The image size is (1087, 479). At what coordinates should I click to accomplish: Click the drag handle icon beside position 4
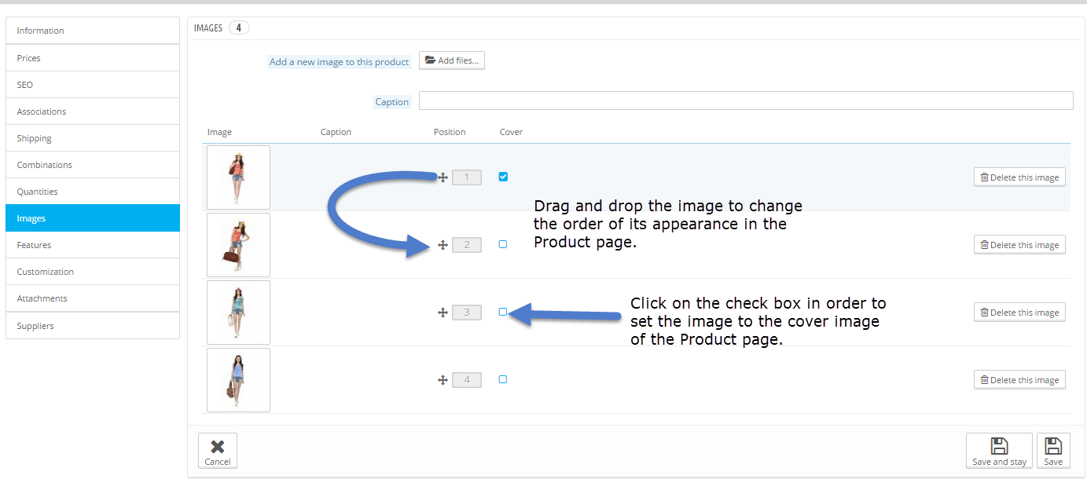click(x=443, y=380)
